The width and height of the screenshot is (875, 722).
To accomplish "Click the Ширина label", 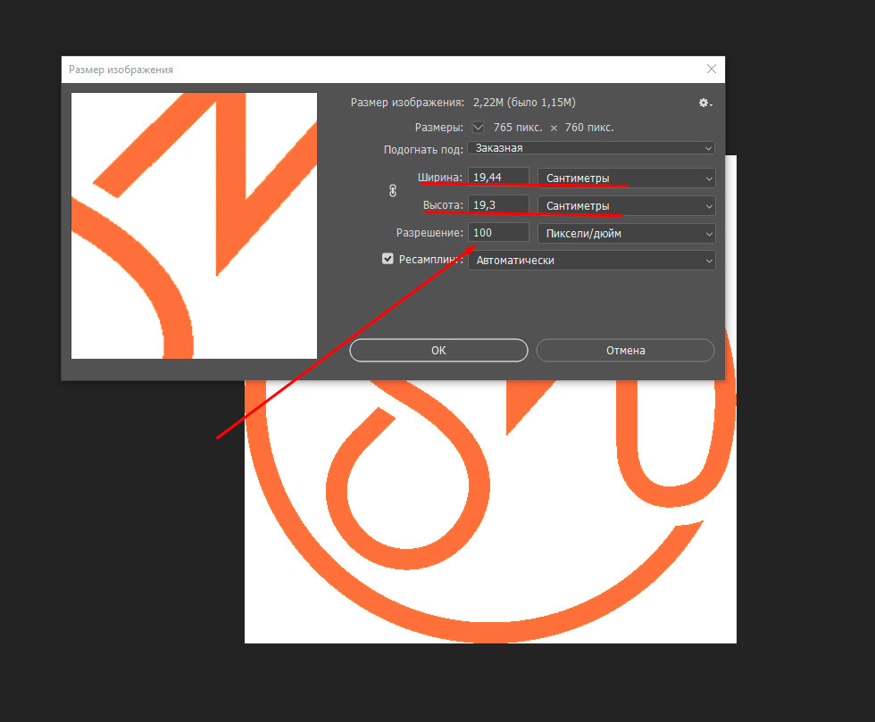I will pos(440,178).
